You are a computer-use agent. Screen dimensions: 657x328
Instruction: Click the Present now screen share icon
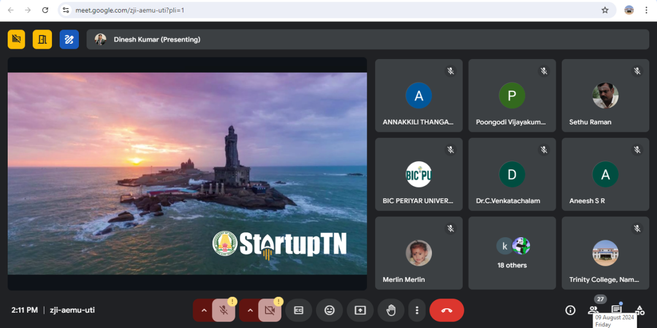tap(360, 310)
